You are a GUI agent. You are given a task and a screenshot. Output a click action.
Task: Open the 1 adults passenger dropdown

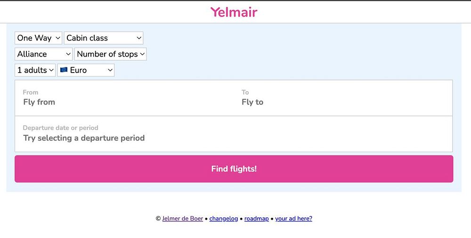pyautogui.click(x=35, y=70)
